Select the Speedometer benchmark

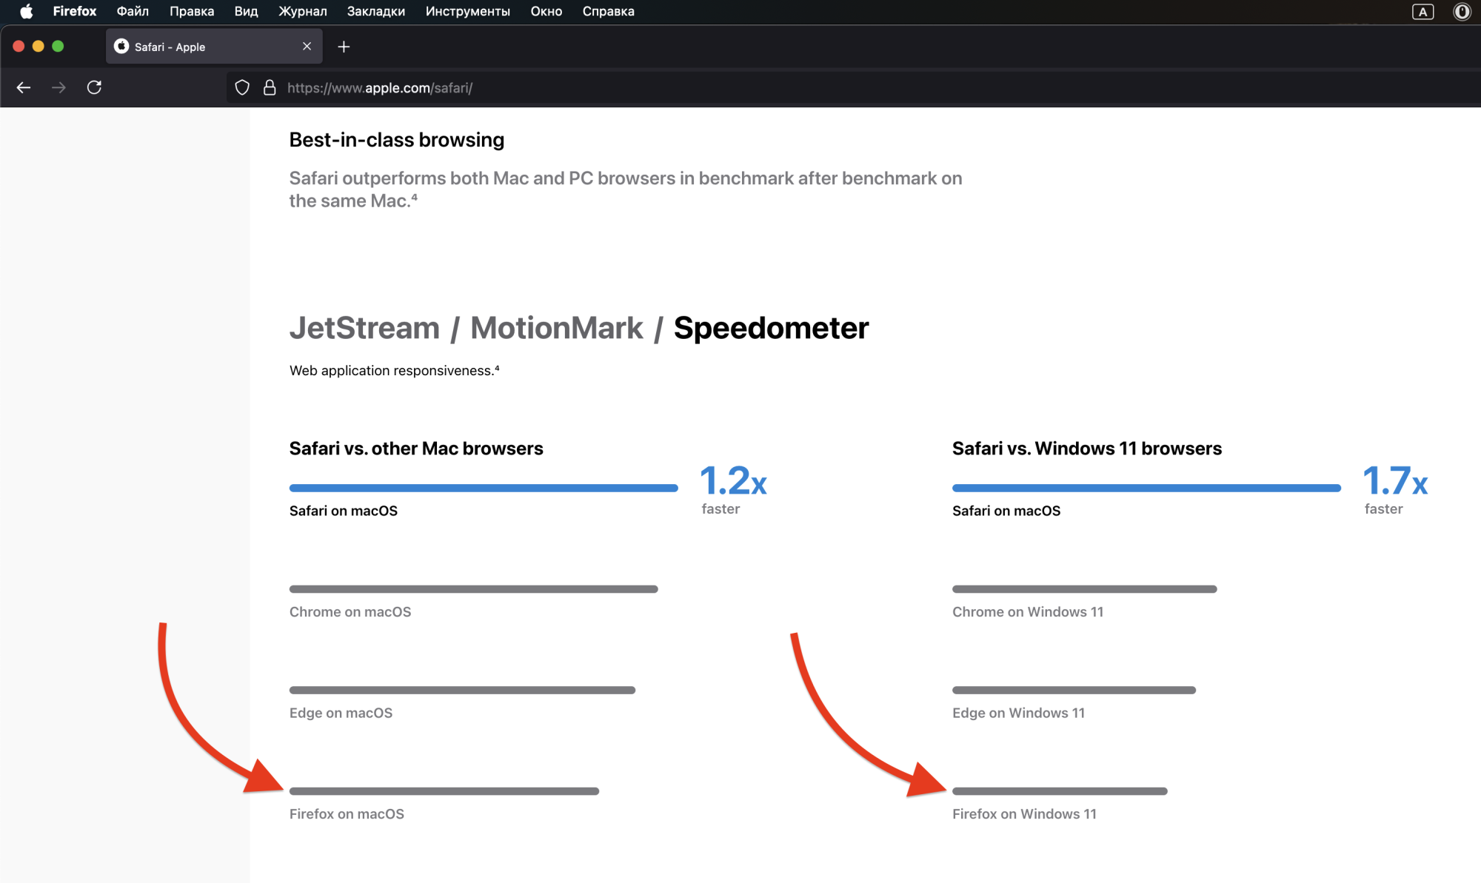pos(771,328)
